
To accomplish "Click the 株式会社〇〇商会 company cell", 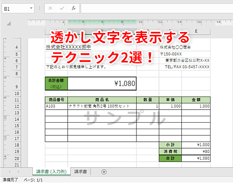I will tap(175, 47).
